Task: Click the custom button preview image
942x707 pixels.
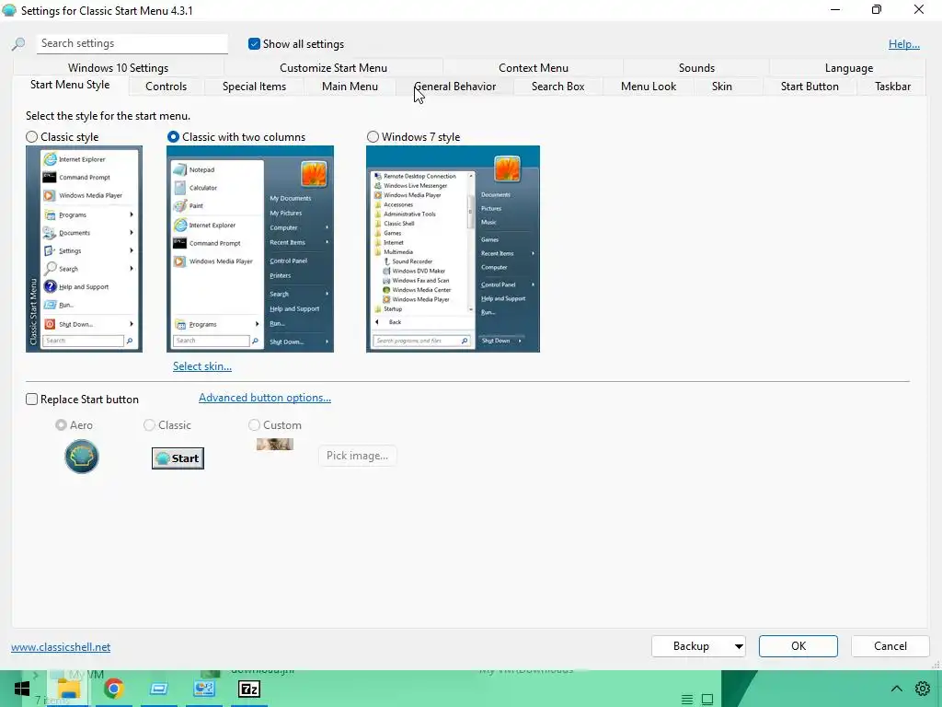Action: (x=274, y=445)
